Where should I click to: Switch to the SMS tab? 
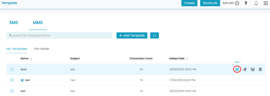(13, 23)
